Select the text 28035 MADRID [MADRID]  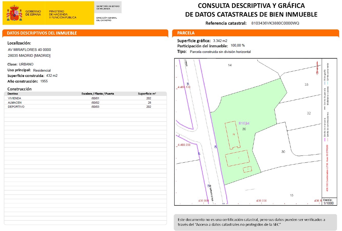(x=29, y=56)
